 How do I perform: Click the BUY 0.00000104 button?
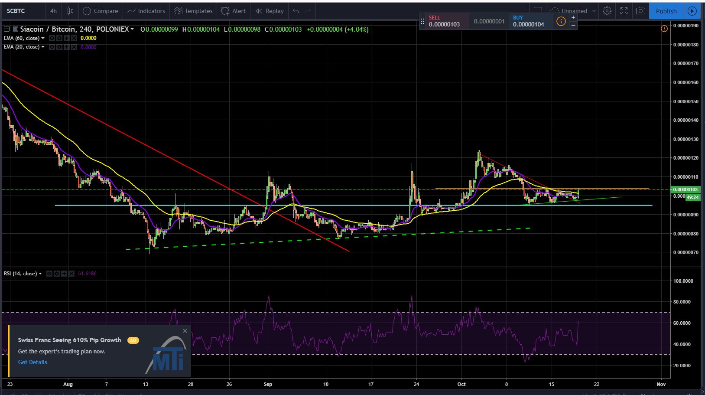[x=532, y=21]
